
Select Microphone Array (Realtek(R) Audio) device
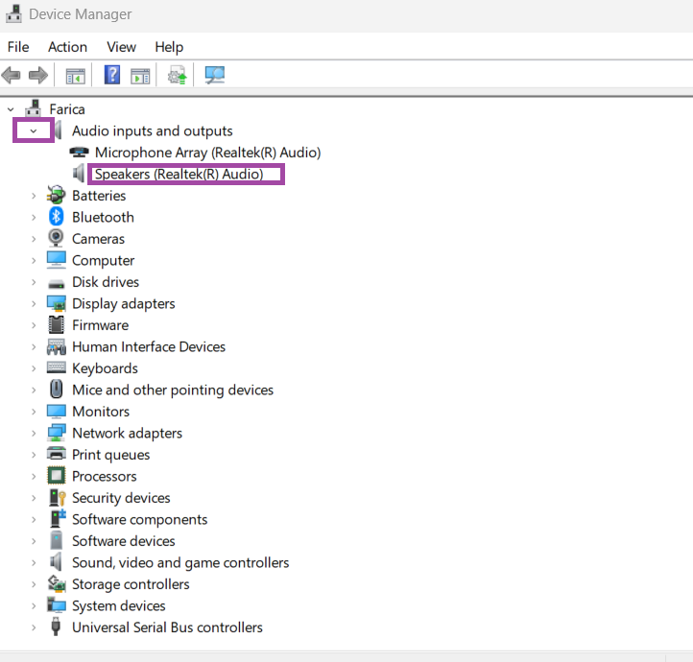[207, 152]
